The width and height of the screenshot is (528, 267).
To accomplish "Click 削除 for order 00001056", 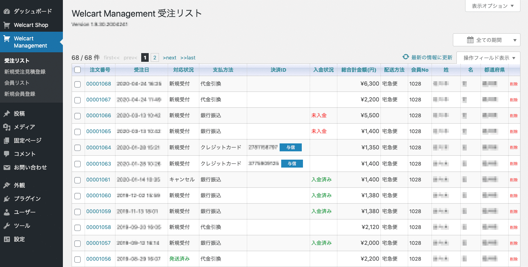I will click(x=514, y=259).
